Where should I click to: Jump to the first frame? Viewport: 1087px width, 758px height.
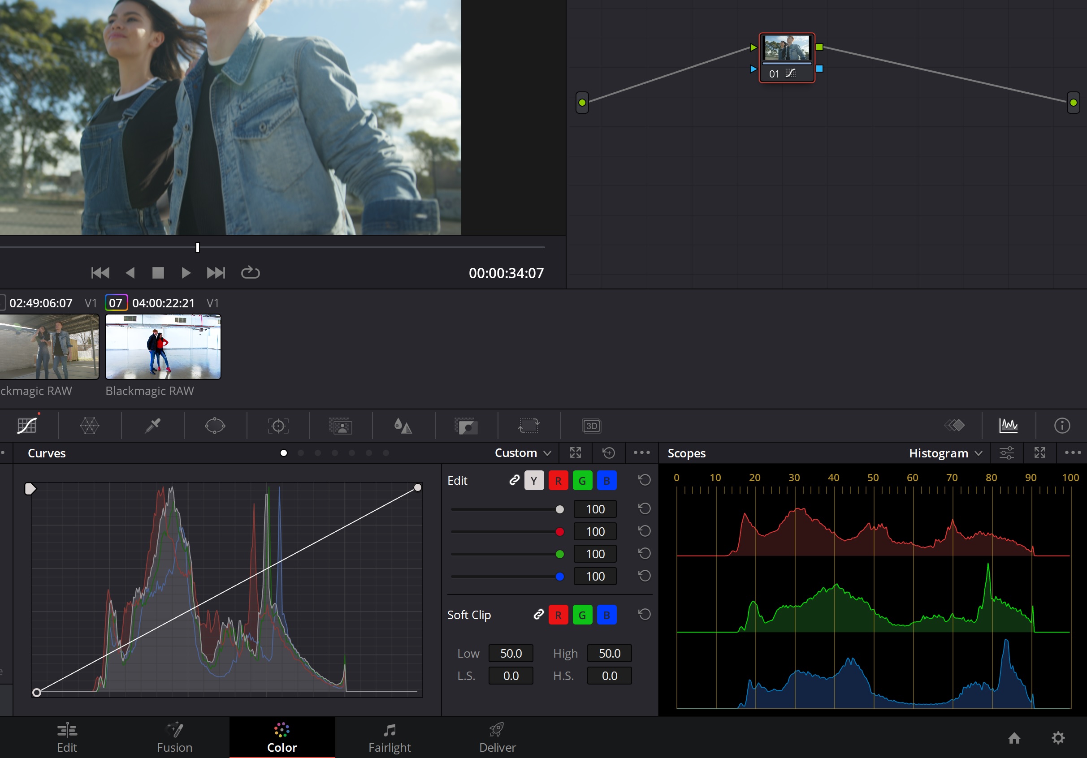pos(100,272)
